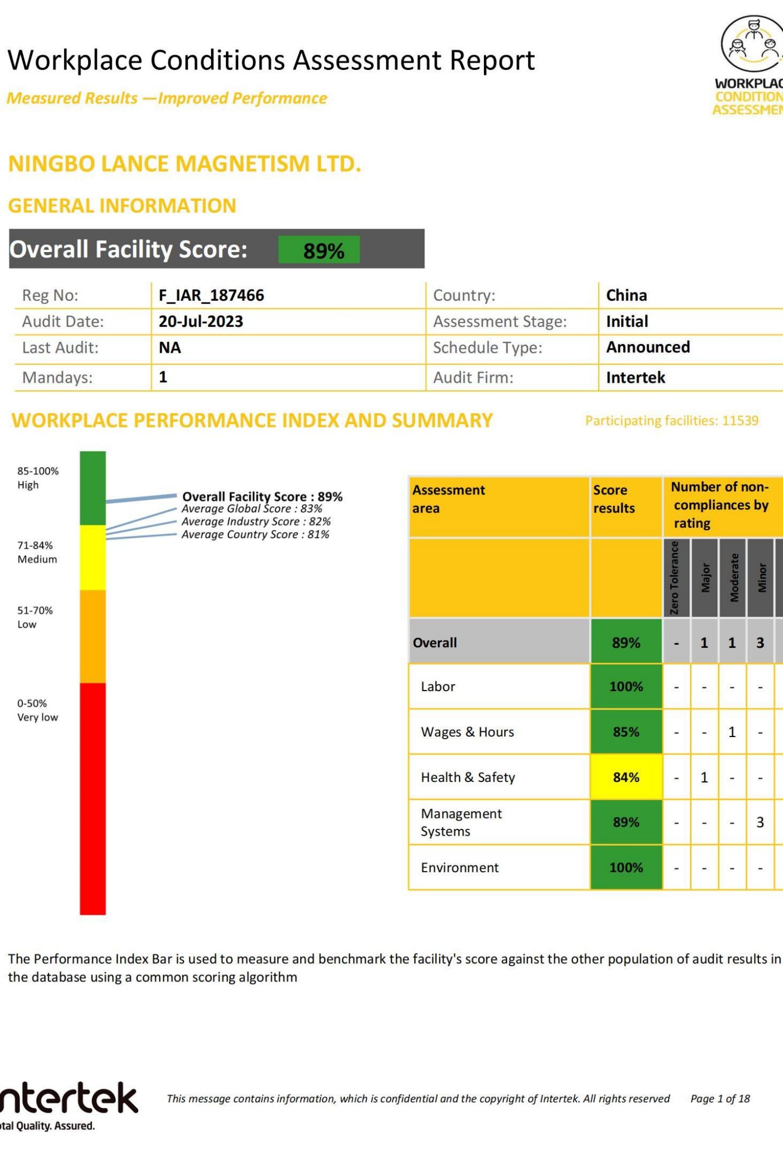The image size is (783, 1175).
Task: Click Moderate count '1' in Wages & Hours row
Action: (732, 732)
